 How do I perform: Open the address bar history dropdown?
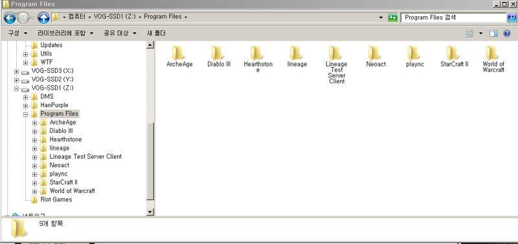point(381,17)
